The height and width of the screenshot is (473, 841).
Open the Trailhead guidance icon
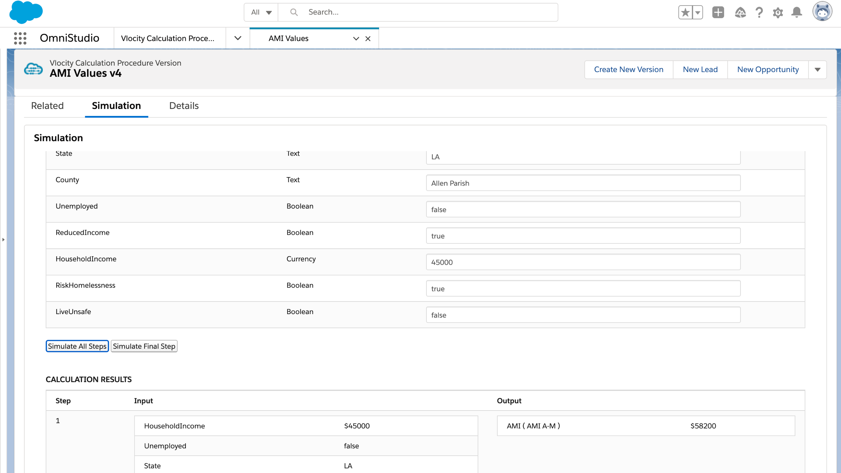click(x=740, y=12)
